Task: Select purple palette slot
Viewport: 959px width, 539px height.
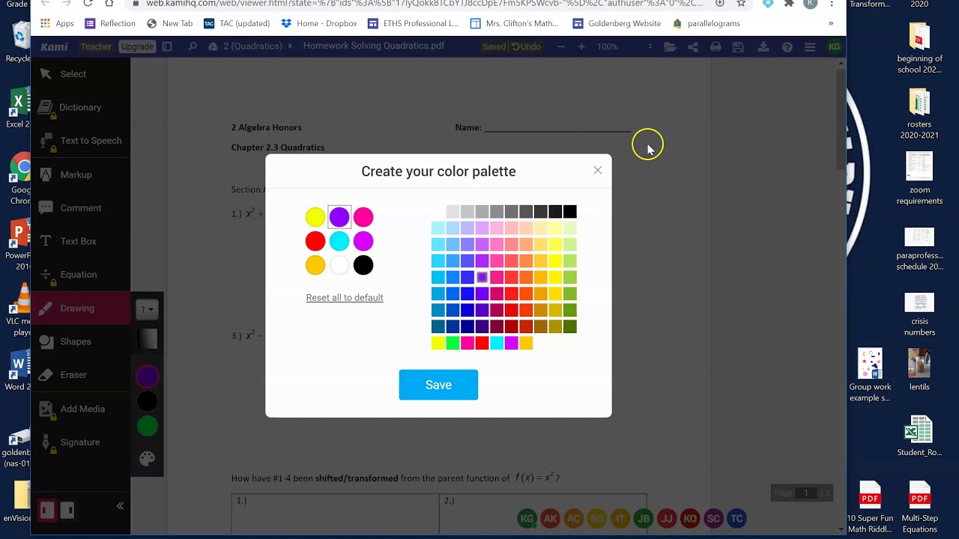Action: coord(339,217)
